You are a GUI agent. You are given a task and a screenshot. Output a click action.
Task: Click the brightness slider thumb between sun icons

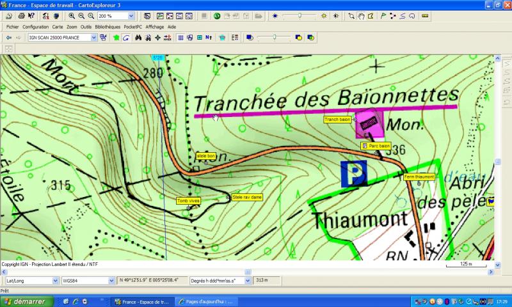300,15
